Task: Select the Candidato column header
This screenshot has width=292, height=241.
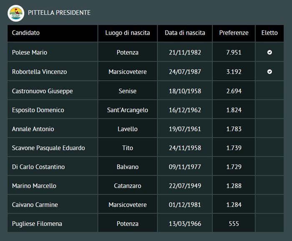Action: click(26, 33)
